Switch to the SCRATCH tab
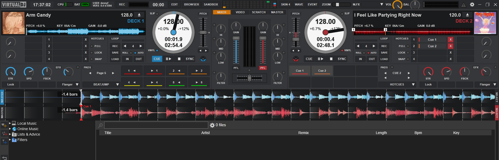The image size is (499, 160). coord(259,12)
